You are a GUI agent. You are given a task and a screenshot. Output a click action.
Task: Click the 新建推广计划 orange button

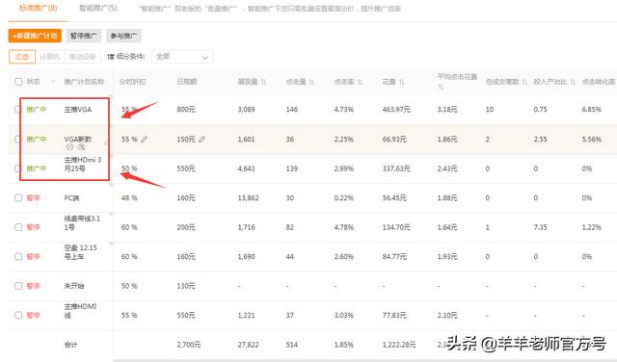click(35, 36)
